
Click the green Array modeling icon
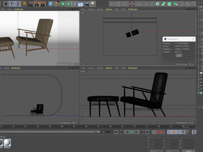coord(69,4)
